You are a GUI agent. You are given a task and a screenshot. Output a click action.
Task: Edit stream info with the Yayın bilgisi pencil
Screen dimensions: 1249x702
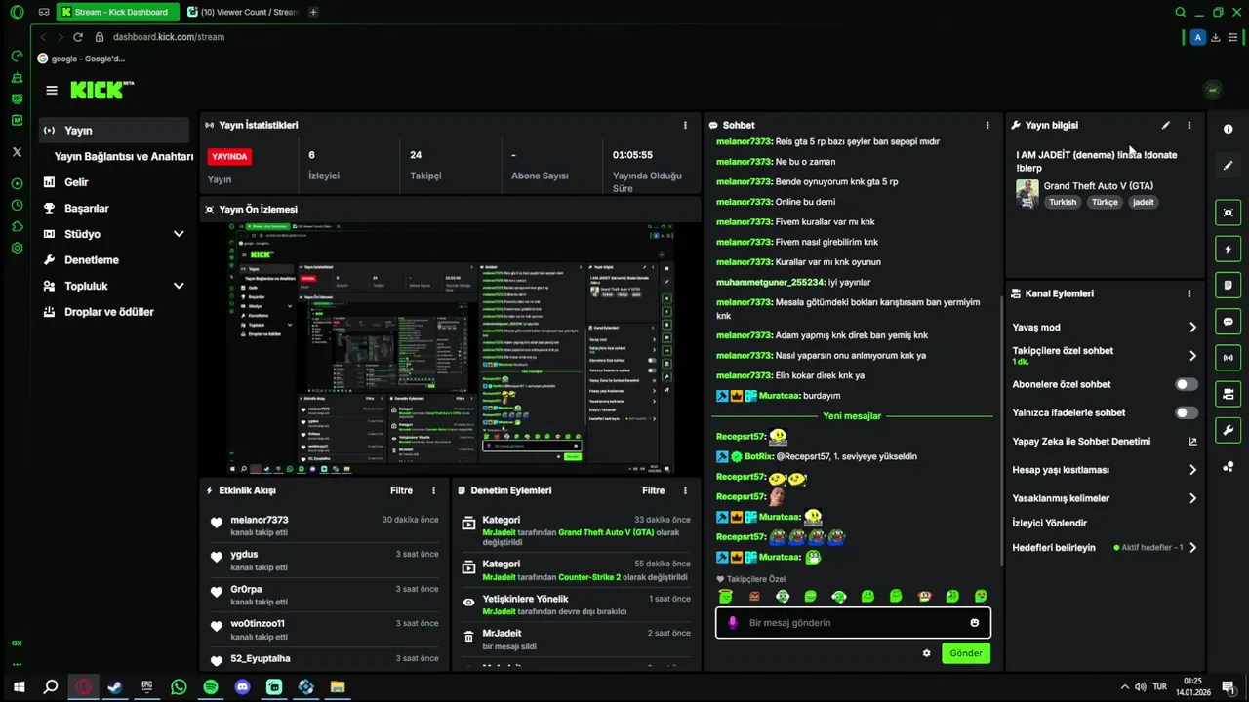(x=1165, y=125)
